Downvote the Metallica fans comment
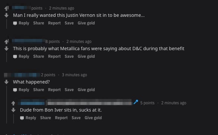 coord(6,49)
